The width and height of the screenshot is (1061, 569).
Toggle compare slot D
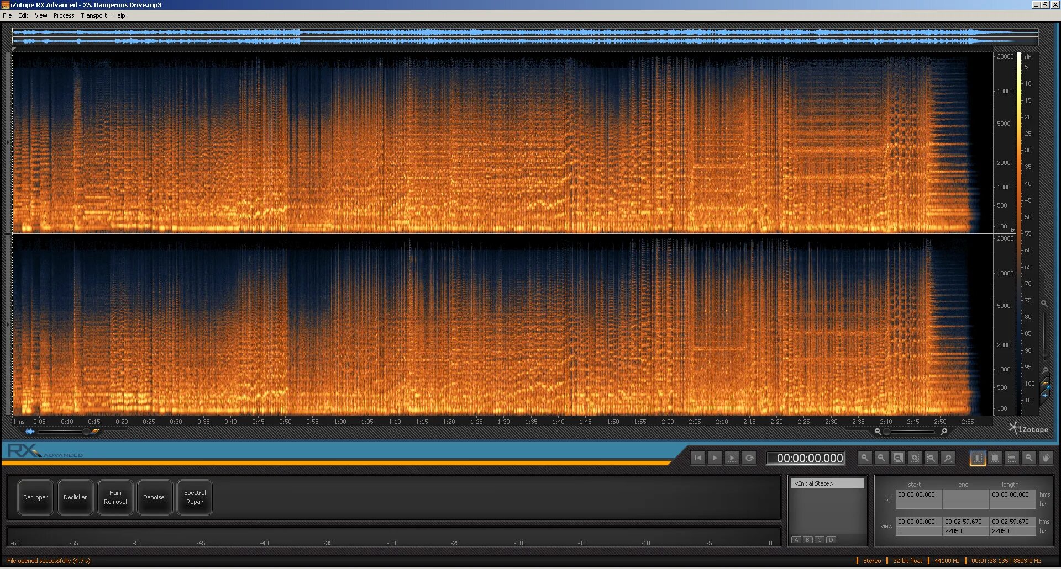click(x=831, y=540)
